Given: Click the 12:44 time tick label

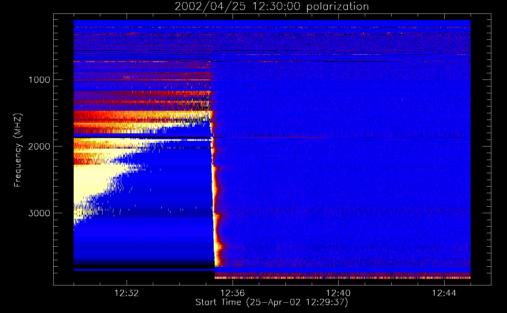Looking at the screenshot, I should (444, 293).
